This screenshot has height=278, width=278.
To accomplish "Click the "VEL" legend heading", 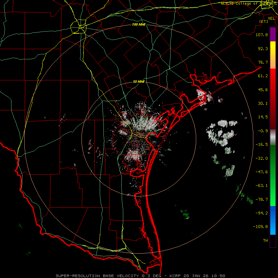I will tap(271, 19).
